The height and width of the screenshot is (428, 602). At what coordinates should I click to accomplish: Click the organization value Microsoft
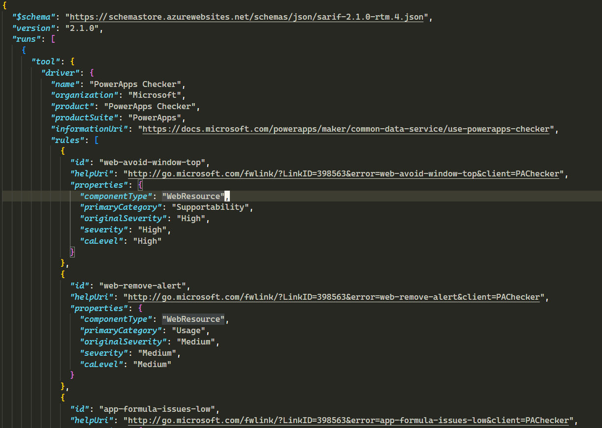click(x=154, y=95)
